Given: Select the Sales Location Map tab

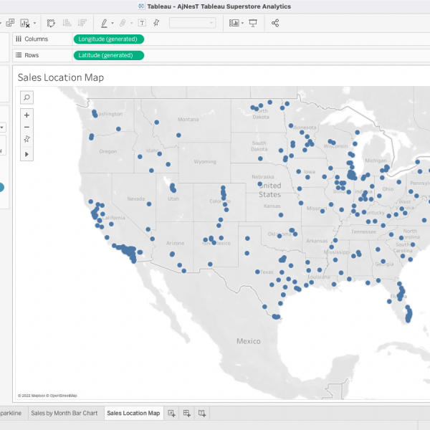Looking at the screenshot, I should (x=133, y=414).
